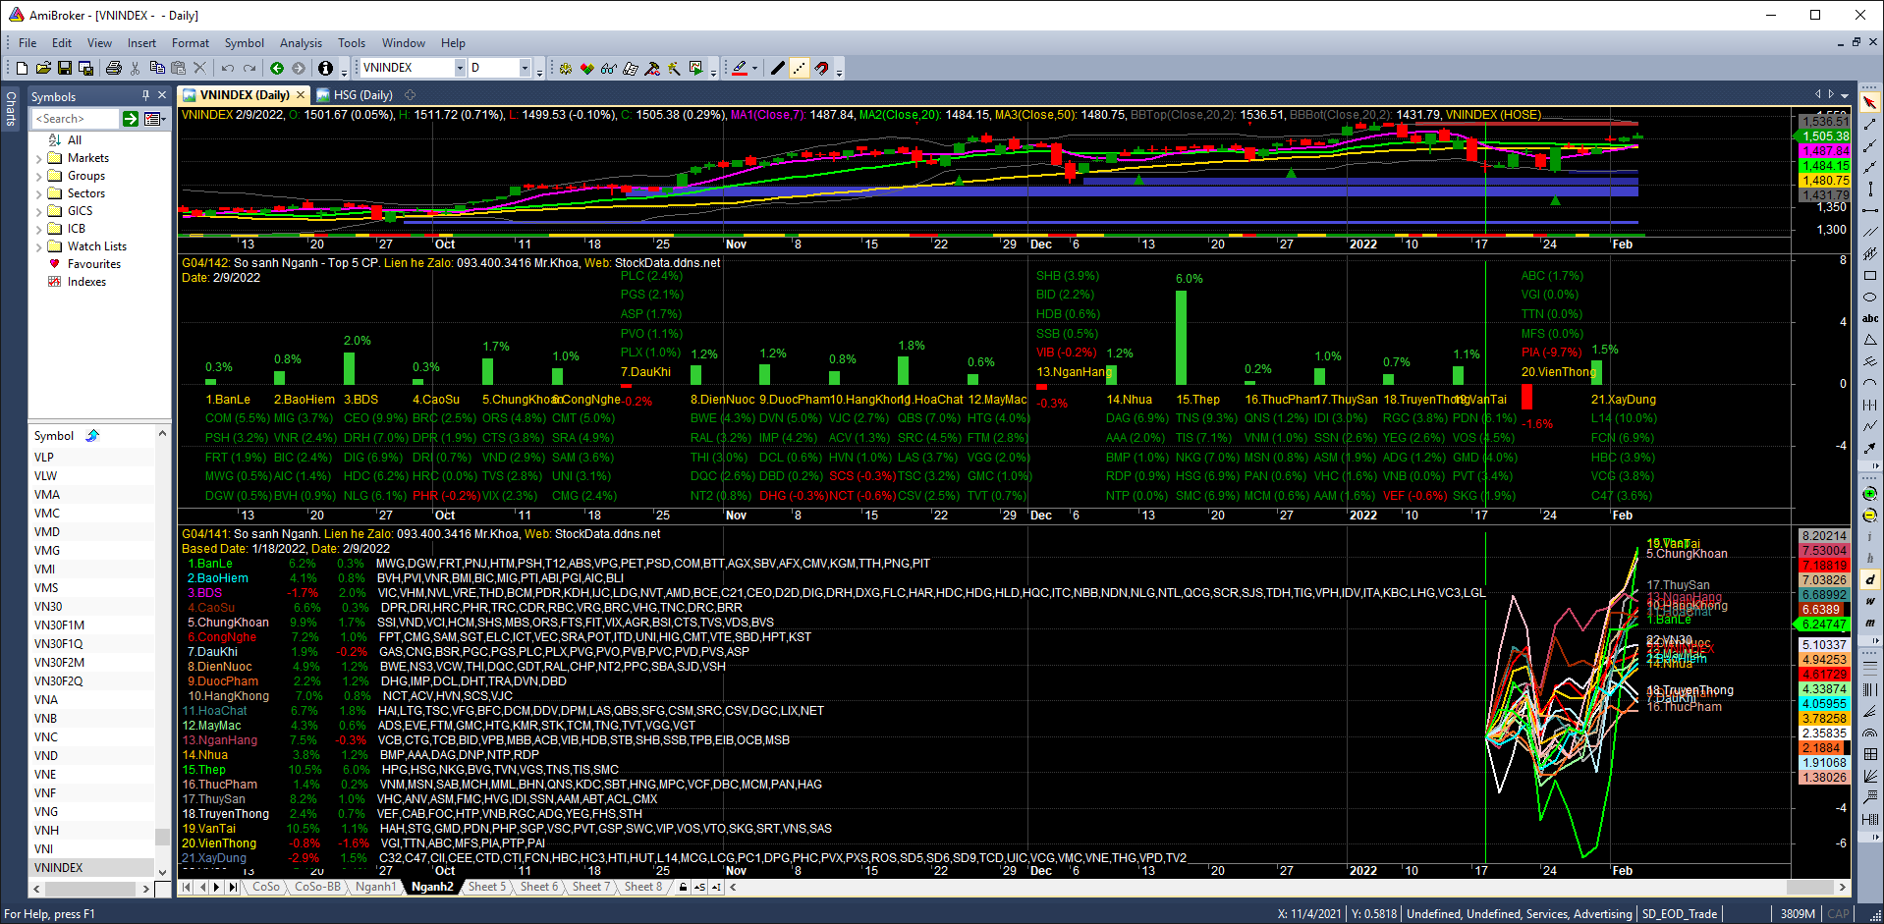
Task: Click the black thick line style icon
Action: (x=778, y=68)
